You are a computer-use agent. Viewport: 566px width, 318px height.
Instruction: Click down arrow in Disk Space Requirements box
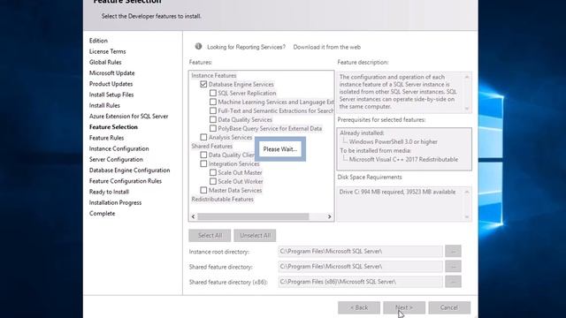point(467,216)
